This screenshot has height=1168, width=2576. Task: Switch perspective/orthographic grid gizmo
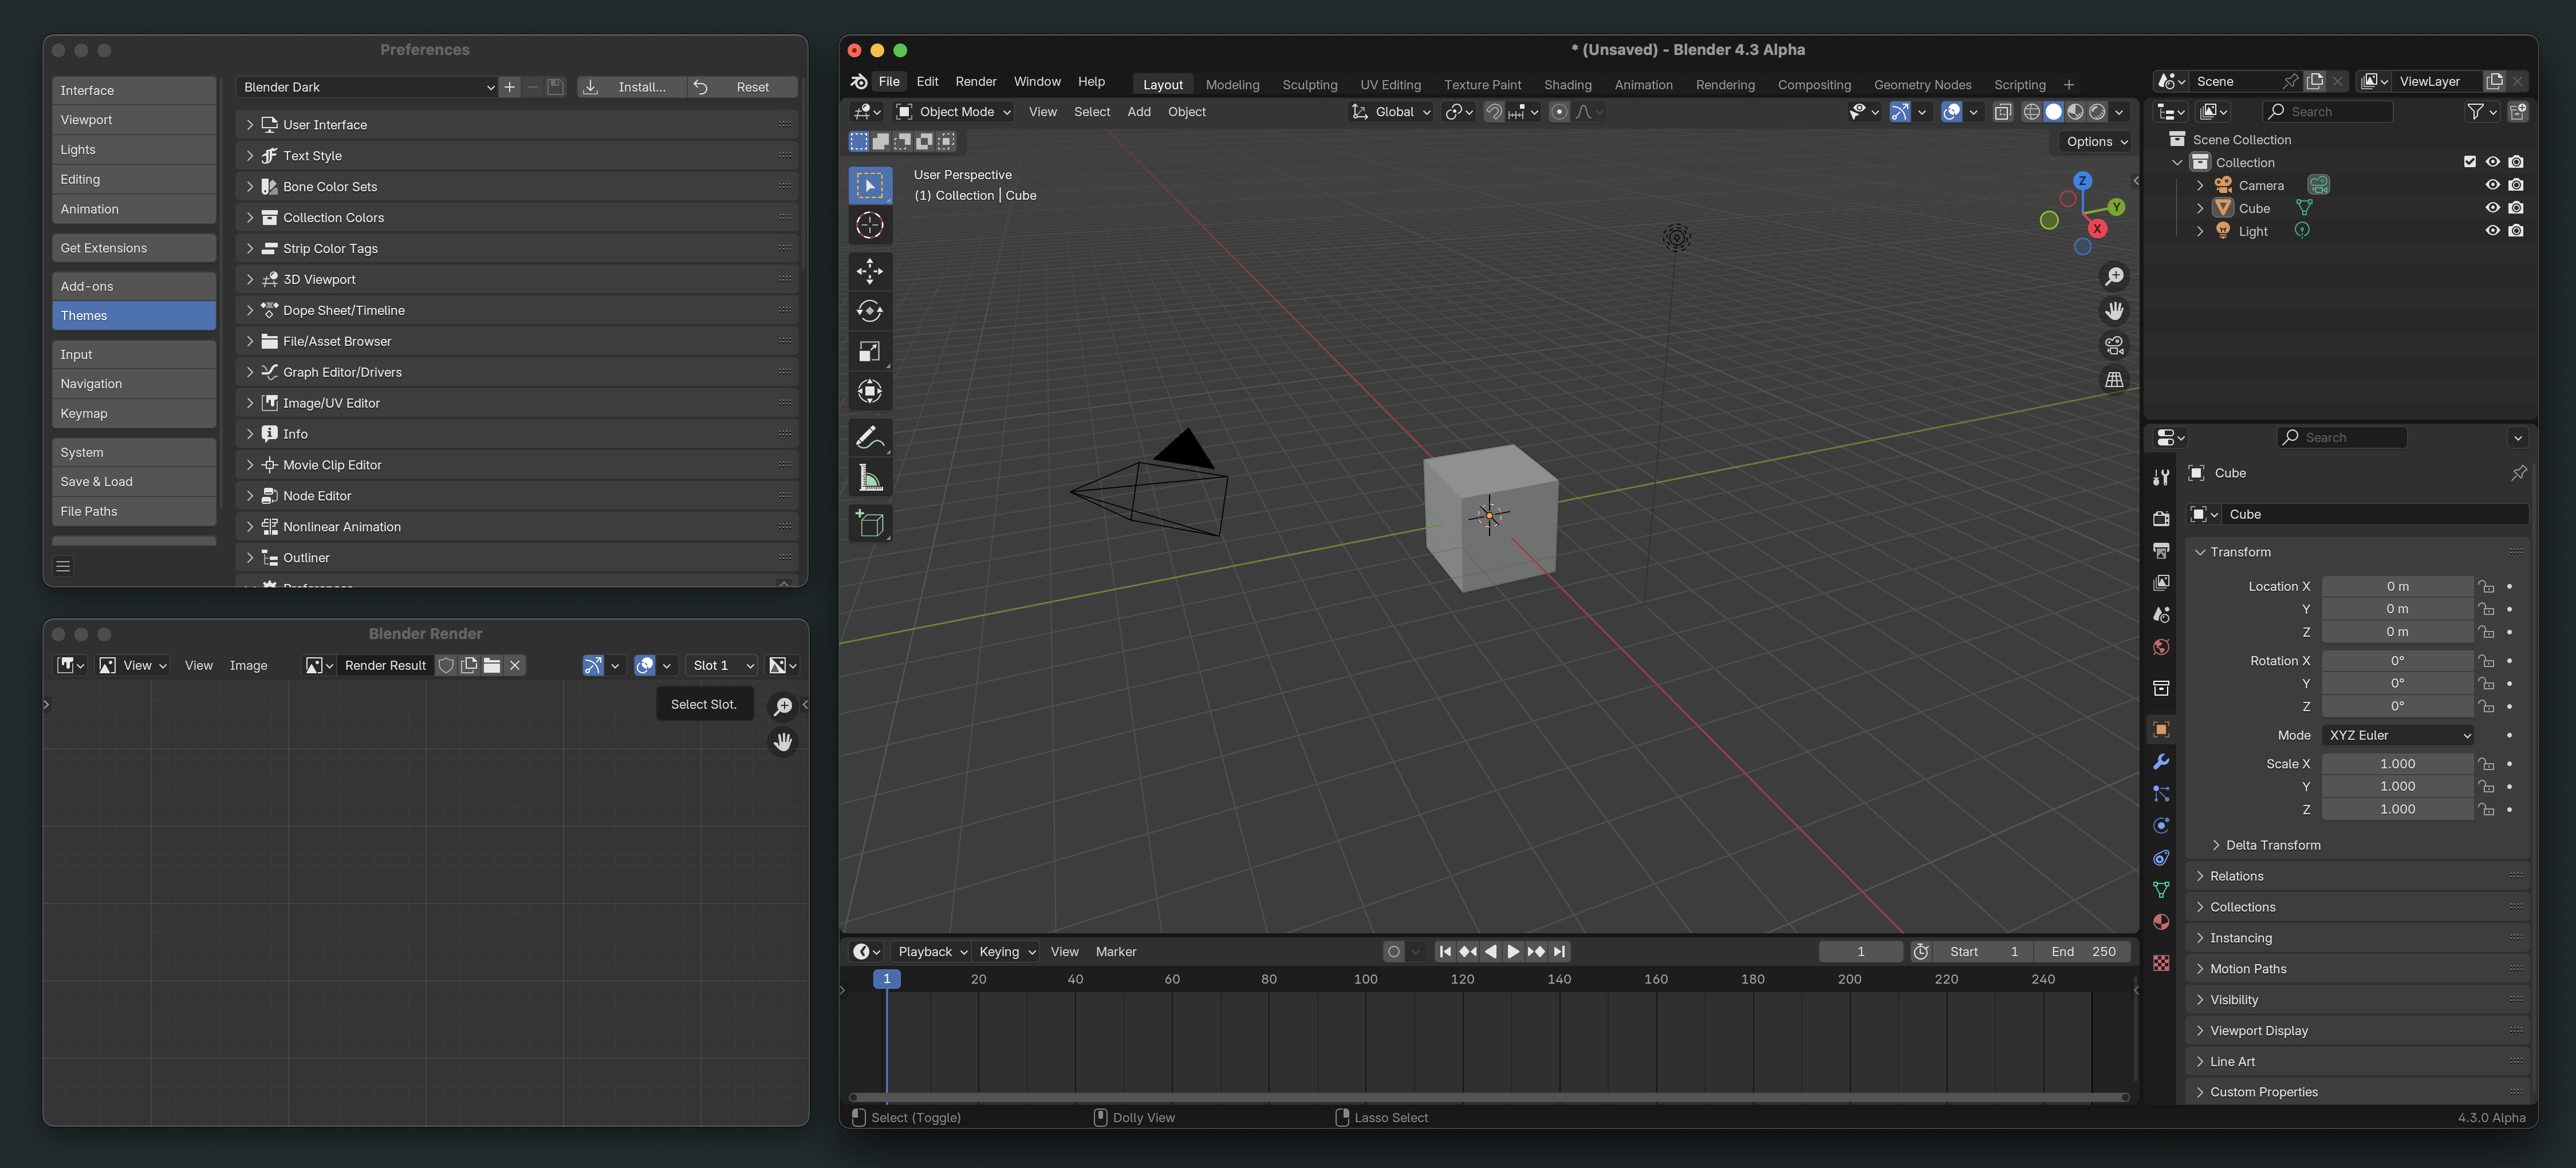(x=2114, y=380)
